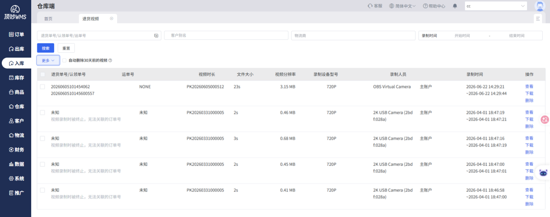
Task: Click 删除 for the 0.68 MB video
Action: 529,152
